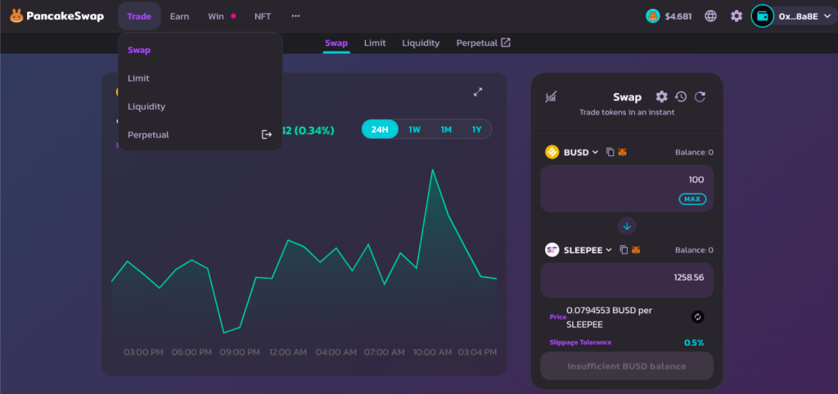
Task: Open the BUSD token selector dropdown
Action: 580,152
